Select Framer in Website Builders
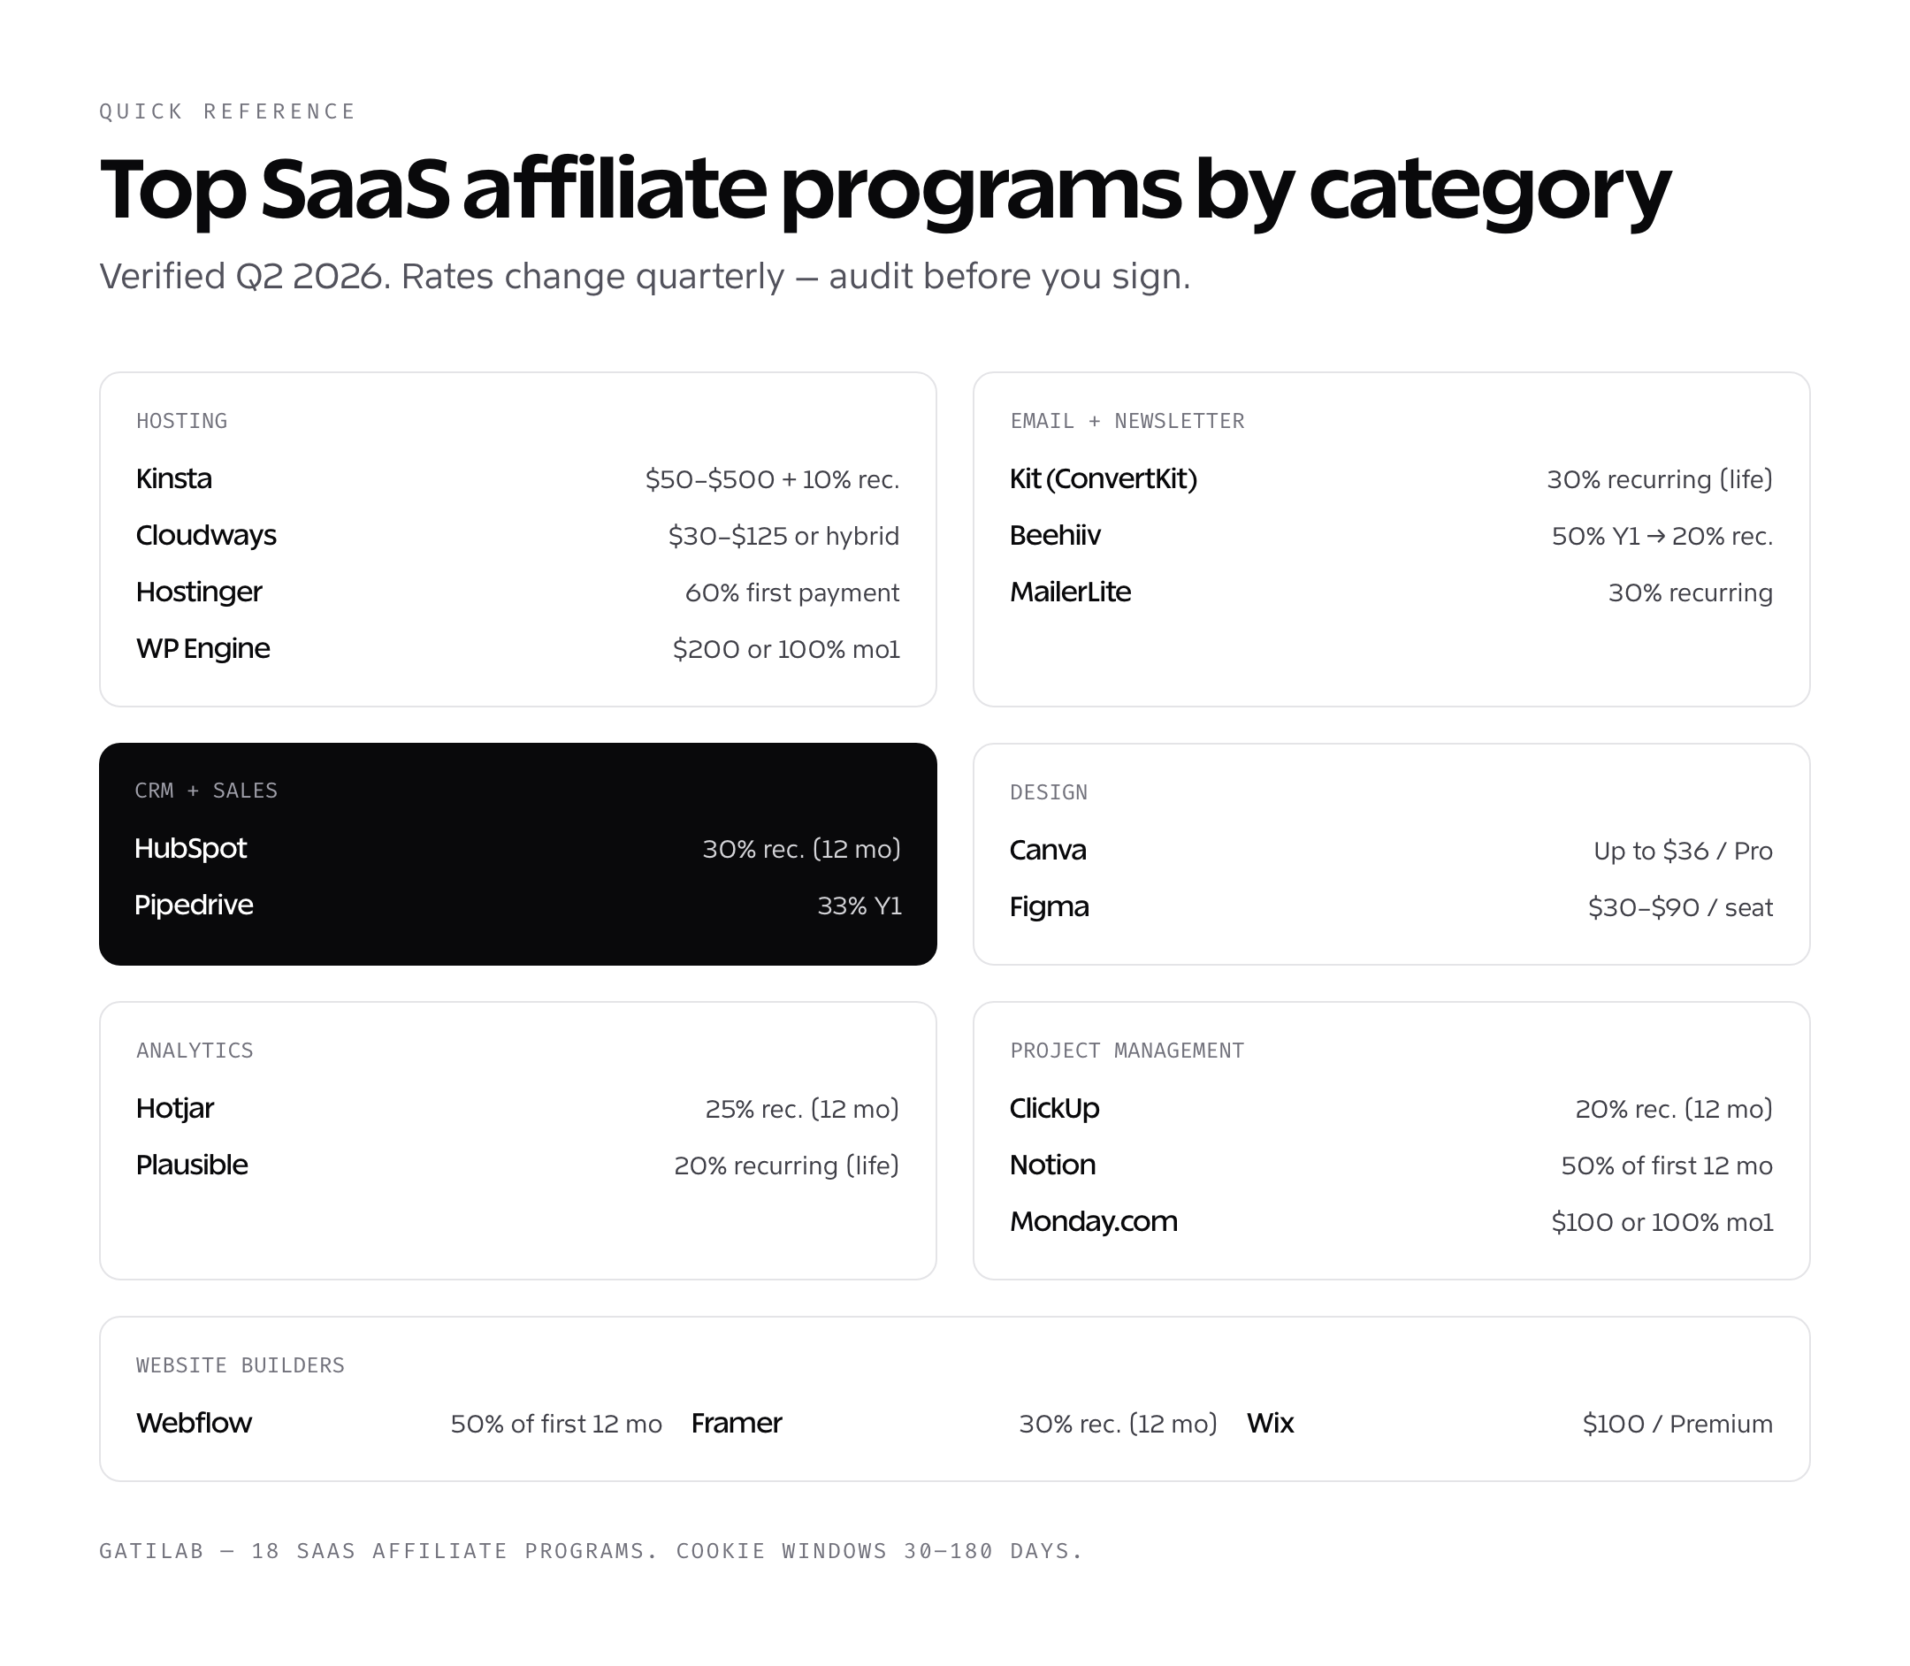 coord(737,1424)
